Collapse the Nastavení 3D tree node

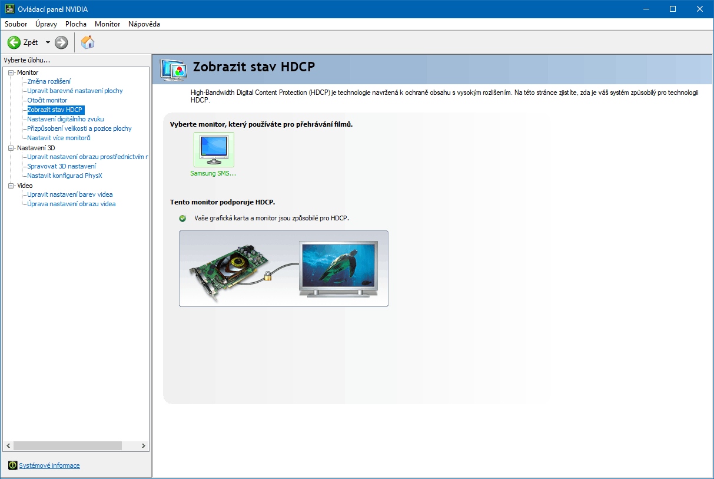click(x=11, y=148)
